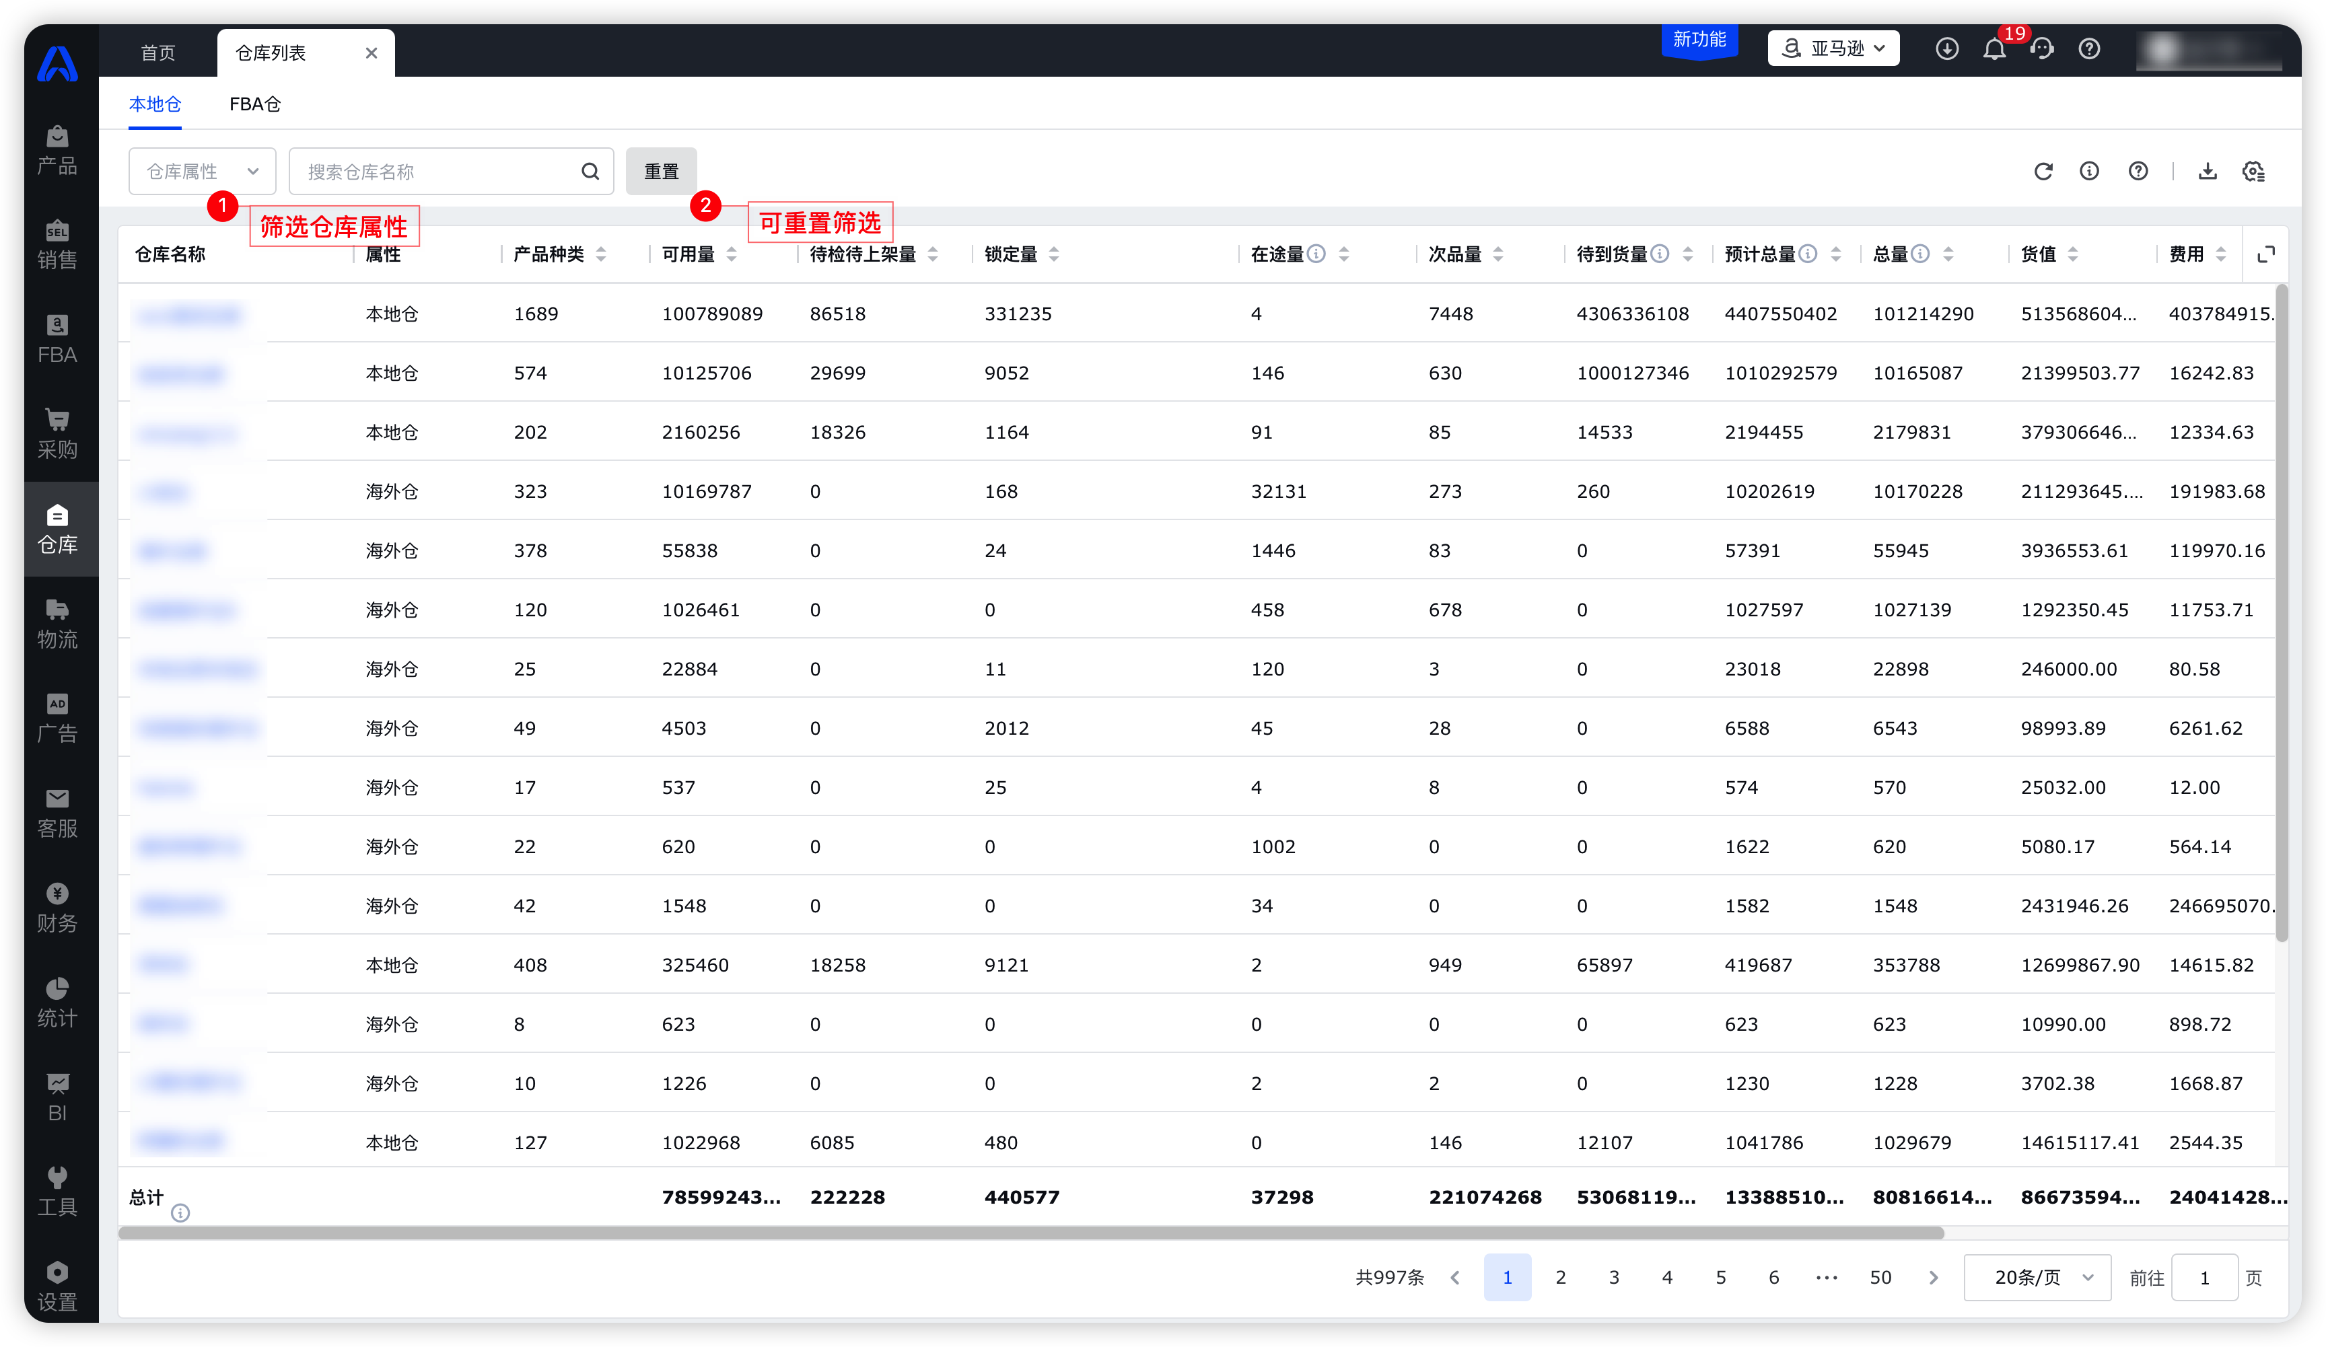Open customer support headset icon
This screenshot has width=2326, height=1347.
(2042, 49)
